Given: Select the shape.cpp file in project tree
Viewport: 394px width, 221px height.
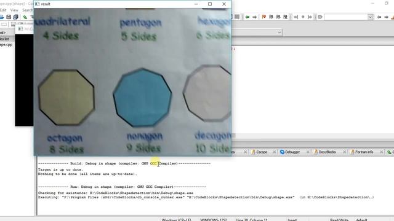Looking at the screenshot, I should (x=6, y=45).
